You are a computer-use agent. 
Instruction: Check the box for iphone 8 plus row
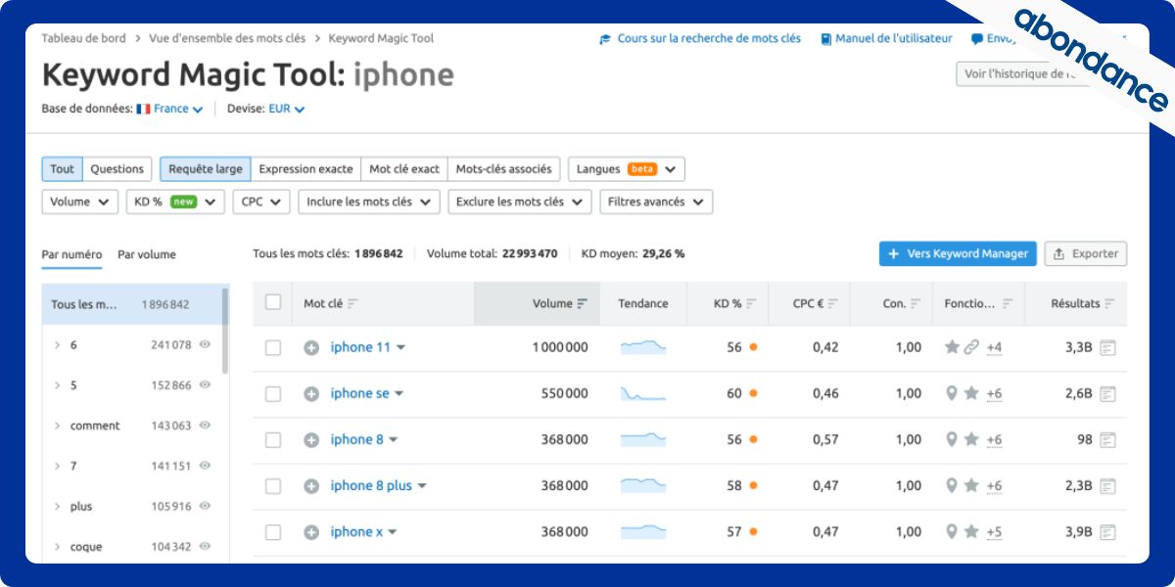pos(273,485)
